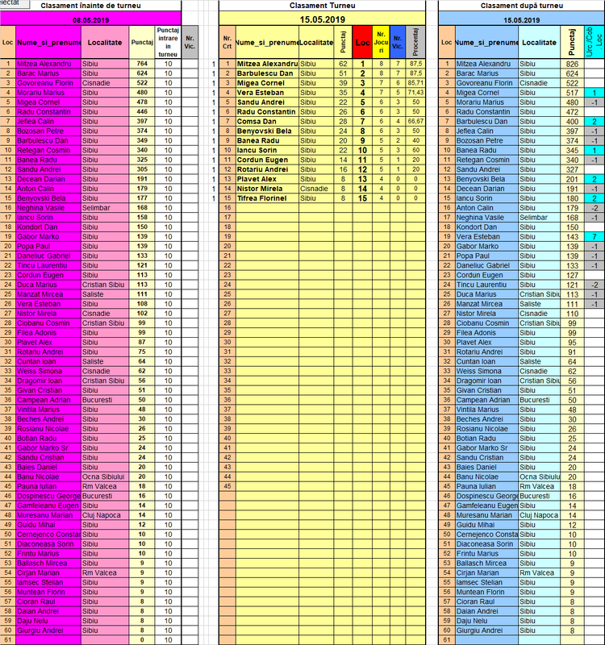605x645 pixels.
Task: Select bold 'Vera Esteban' in tournament table
Action: pyautogui.click(x=267, y=93)
